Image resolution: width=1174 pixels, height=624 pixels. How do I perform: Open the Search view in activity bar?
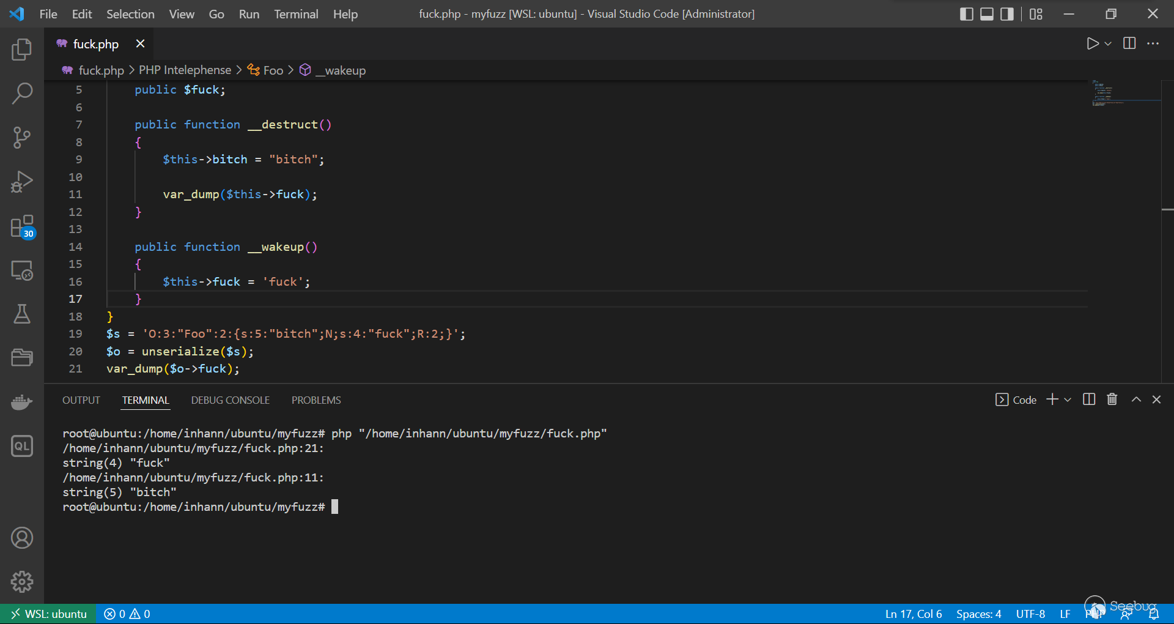click(22, 94)
